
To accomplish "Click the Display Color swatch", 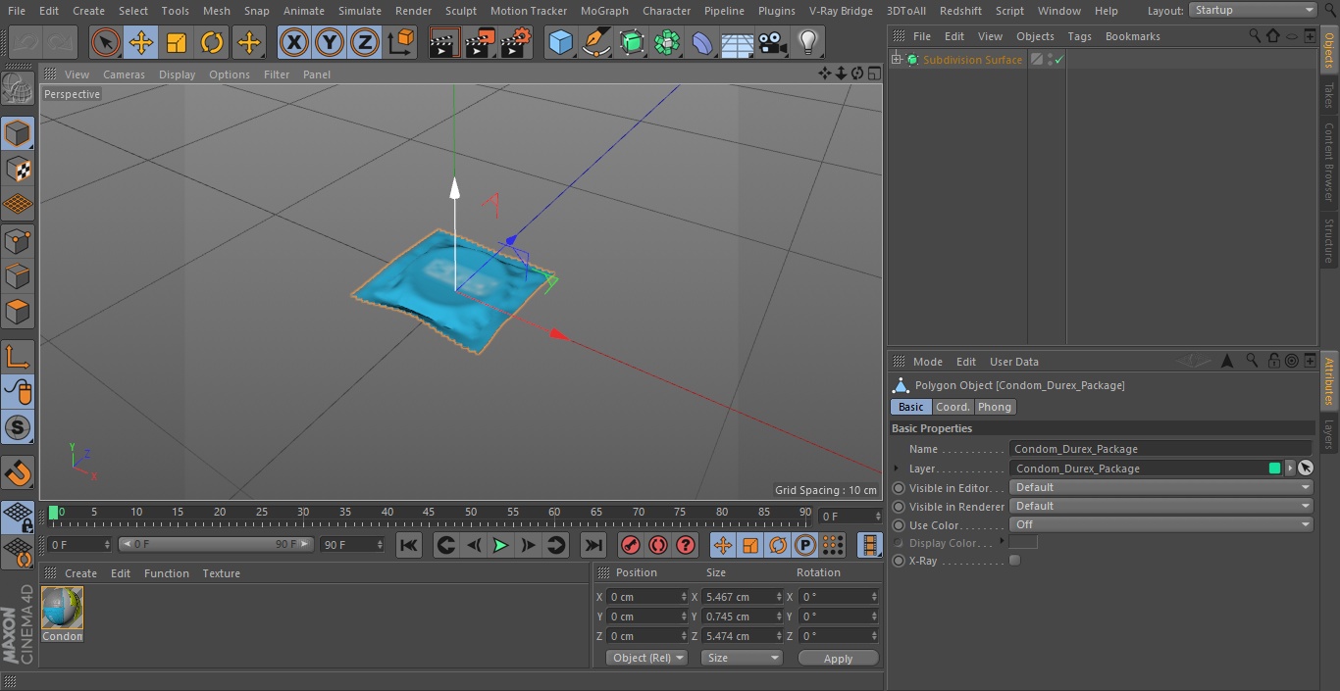I will pyautogui.click(x=1023, y=542).
